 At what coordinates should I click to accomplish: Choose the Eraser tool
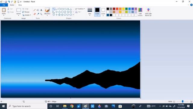[35, 14]
